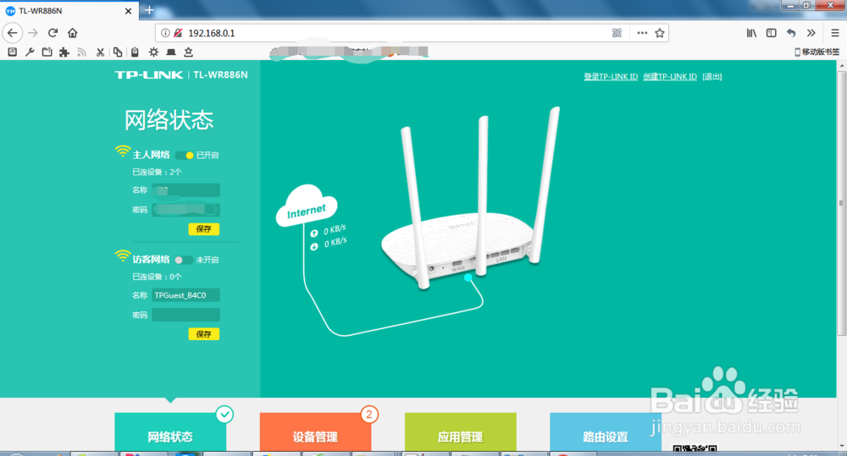The height and width of the screenshot is (456, 847).
Task: Click the star download bookmark icon
Action: (189, 52)
